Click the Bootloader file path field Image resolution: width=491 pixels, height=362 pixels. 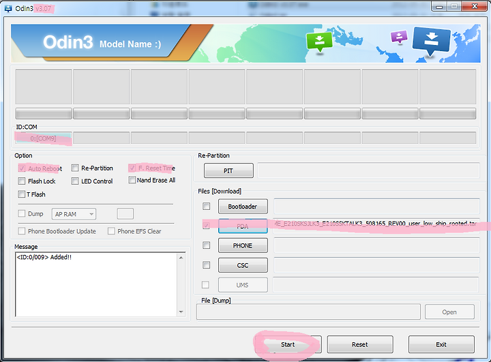pos(376,207)
